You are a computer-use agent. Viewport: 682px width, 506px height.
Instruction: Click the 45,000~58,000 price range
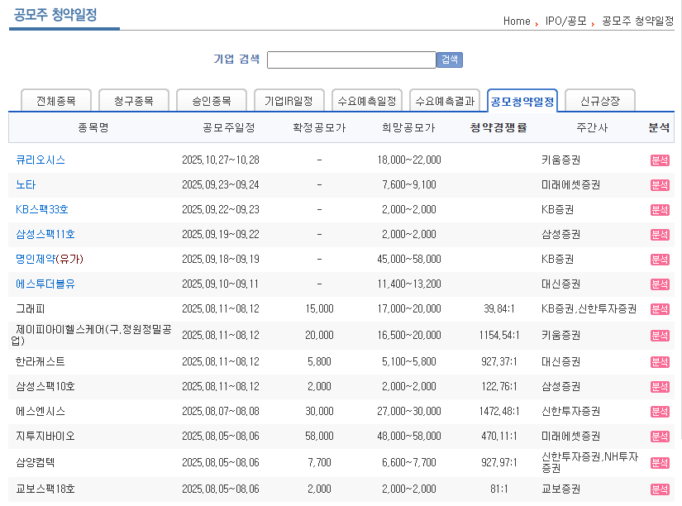pos(409,260)
